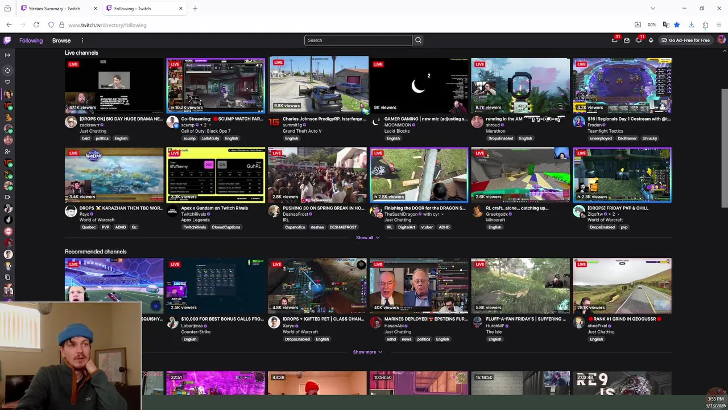The height and width of the screenshot is (410, 728).
Task: Click the page vertical scrollbar thumb
Action: pos(724,148)
